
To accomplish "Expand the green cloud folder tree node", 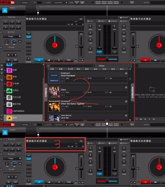I will (x=5, y=91).
